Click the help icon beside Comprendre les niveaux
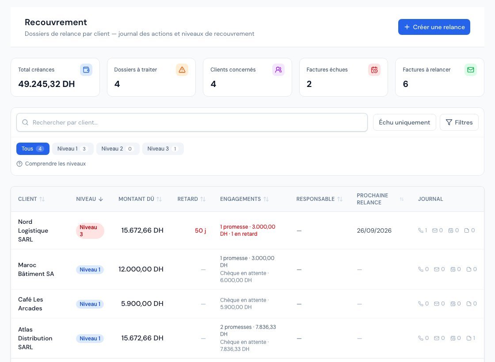This screenshot has height=362, width=495. [x=19, y=164]
